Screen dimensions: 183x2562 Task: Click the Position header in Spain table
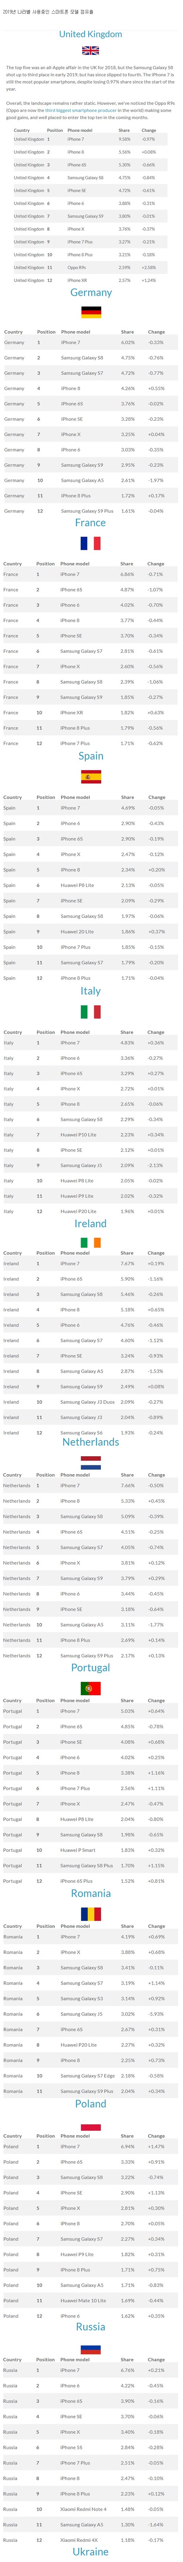point(46,798)
